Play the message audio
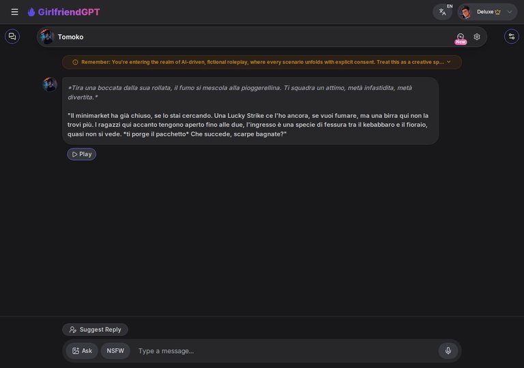The height and width of the screenshot is (368, 524). (x=82, y=154)
